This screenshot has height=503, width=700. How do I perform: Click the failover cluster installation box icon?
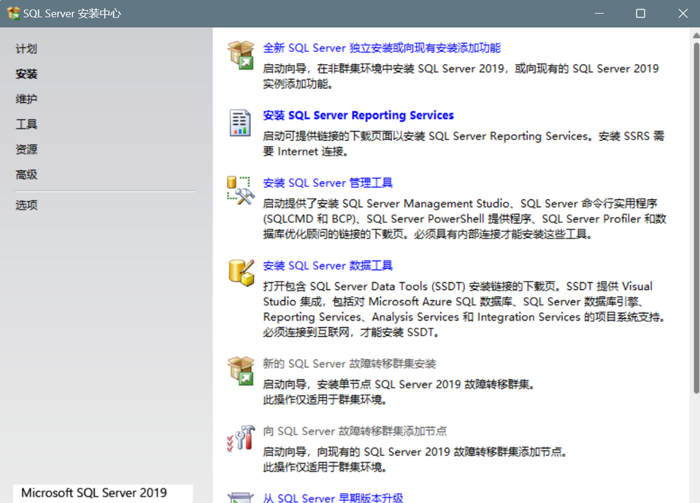pos(241,370)
